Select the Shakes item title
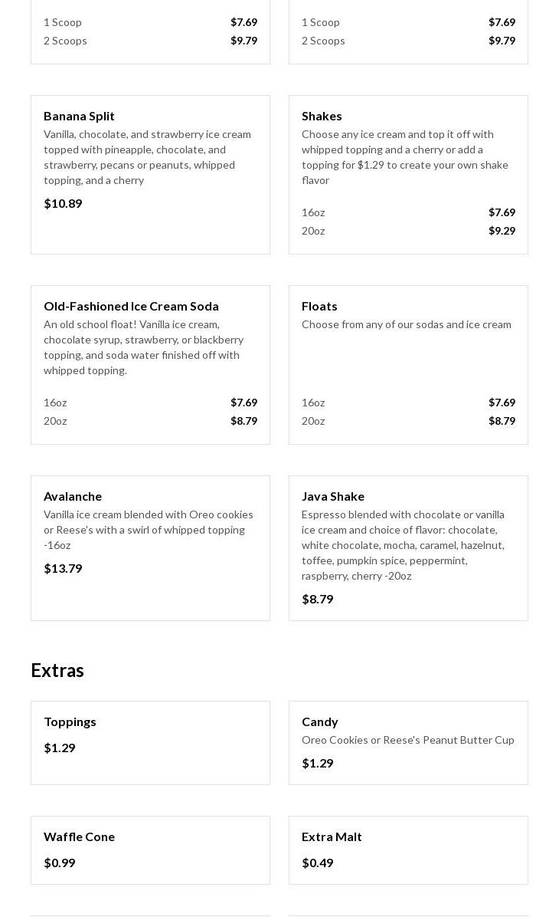 click(322, 116)
